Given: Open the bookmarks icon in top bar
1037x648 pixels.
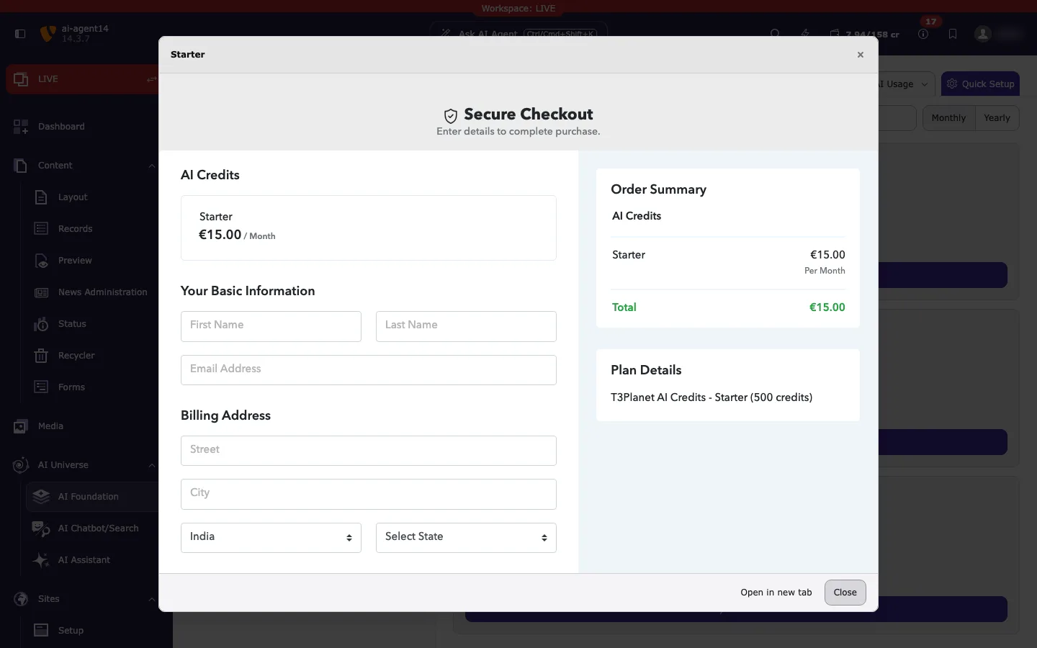Looking at the screenshot, I should coord(953,34).
